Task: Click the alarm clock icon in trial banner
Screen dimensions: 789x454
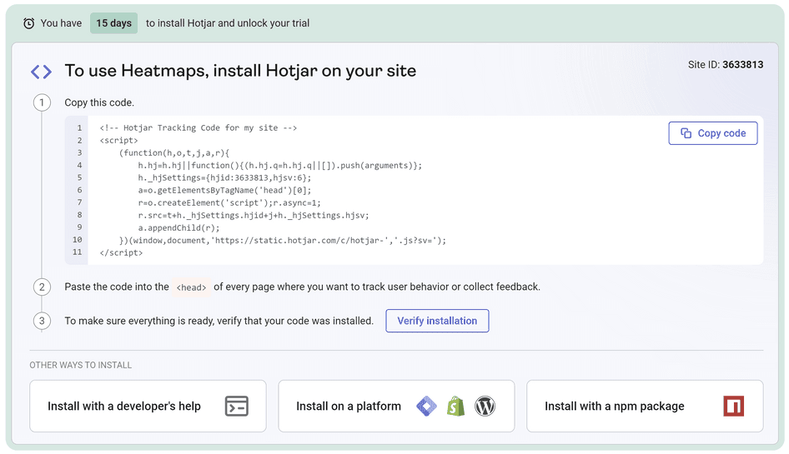Action: pyautogui.click(x=29, y=23)
